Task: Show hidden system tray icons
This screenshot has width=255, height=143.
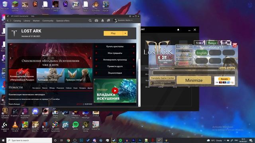Action: 225,140
